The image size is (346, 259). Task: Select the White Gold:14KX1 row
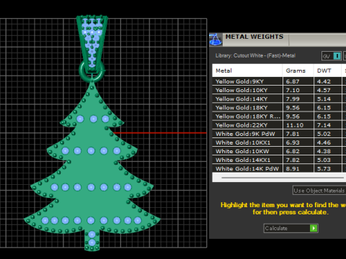pyautogui.click(x=279, y=160)
